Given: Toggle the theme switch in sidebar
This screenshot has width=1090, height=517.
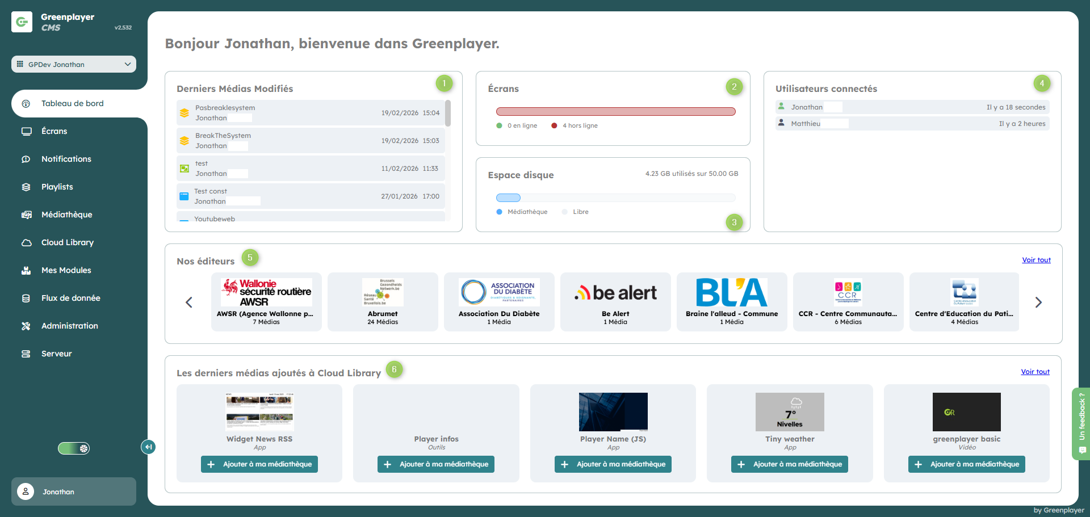Looking at the screenshot, I should click(74, 448).
